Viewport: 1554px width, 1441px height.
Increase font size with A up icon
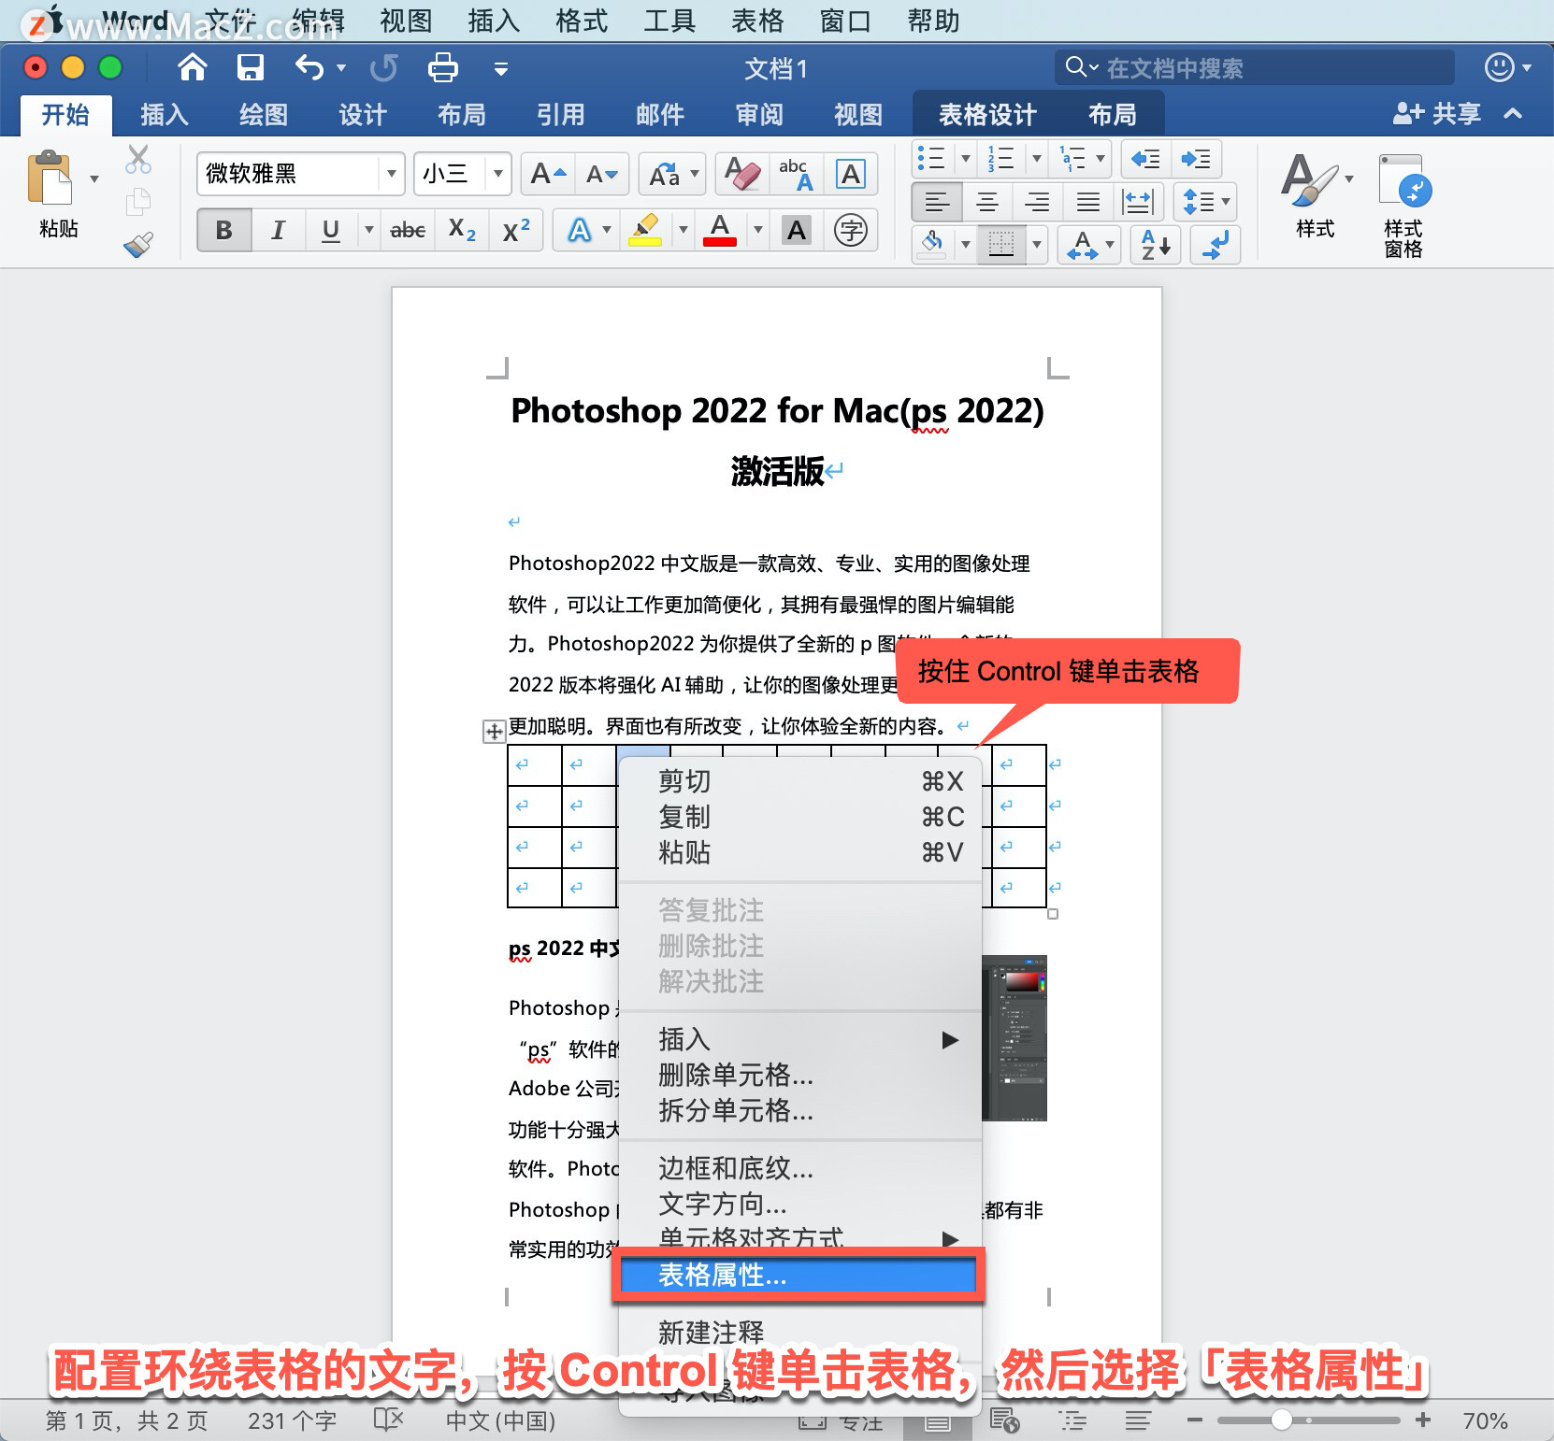pos(548,174)
